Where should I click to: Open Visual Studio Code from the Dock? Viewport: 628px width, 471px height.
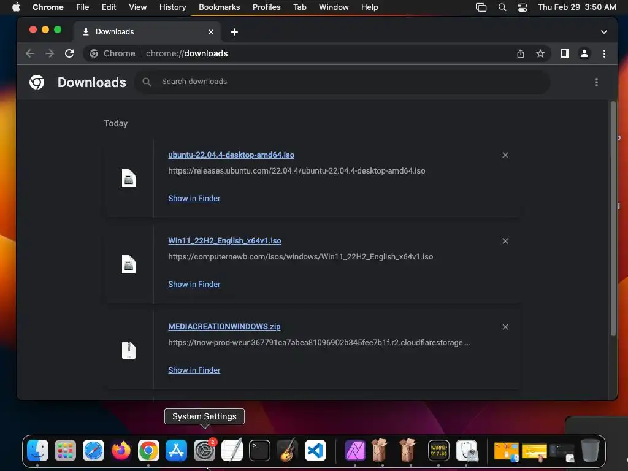tap(315, 451)
